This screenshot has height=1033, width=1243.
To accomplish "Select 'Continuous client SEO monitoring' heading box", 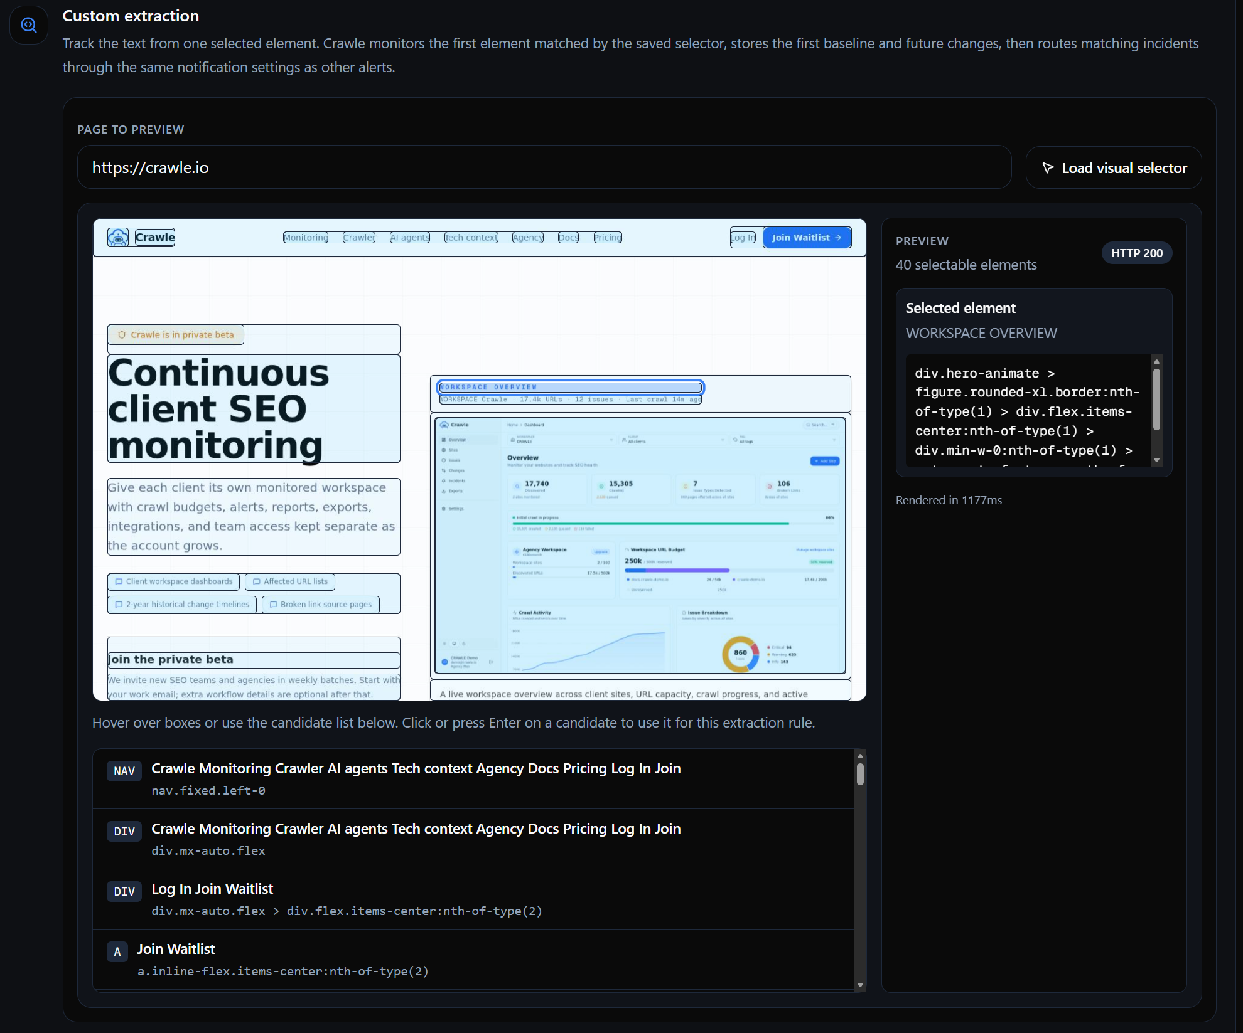I will [x=254, y=409].
